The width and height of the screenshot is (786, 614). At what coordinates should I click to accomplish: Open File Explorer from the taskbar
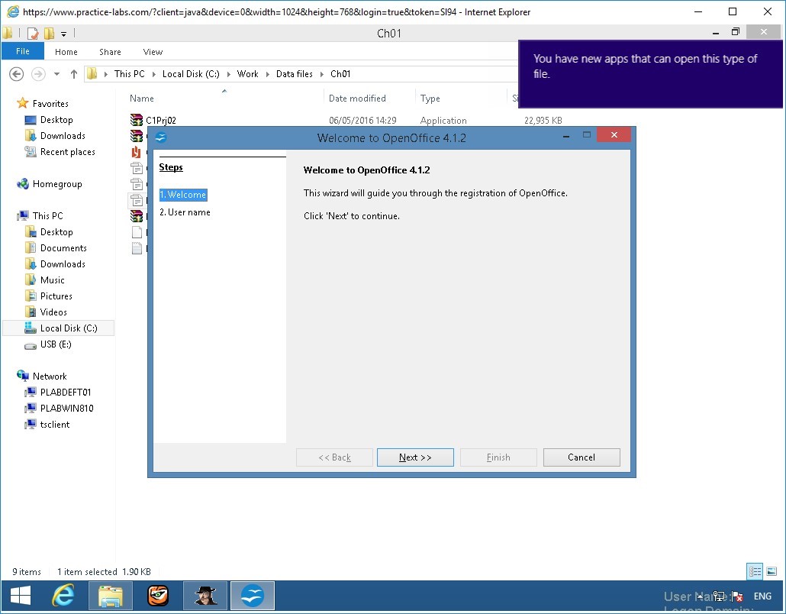pyautogui.click(x=111, y=596)
